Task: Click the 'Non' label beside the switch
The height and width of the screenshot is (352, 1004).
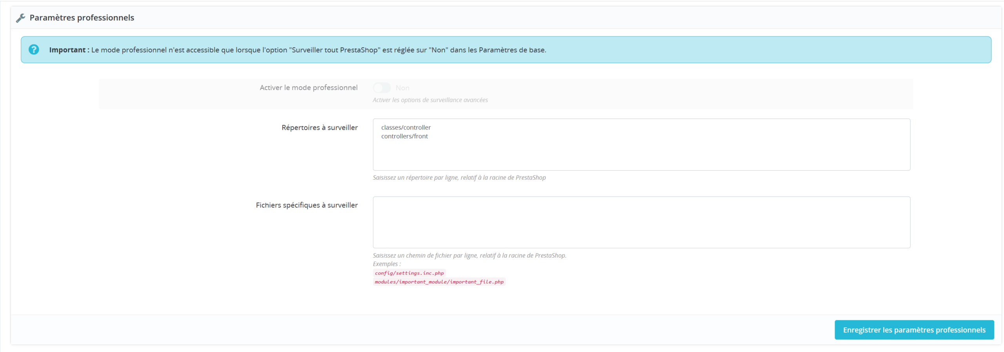Action: point(402,88)
